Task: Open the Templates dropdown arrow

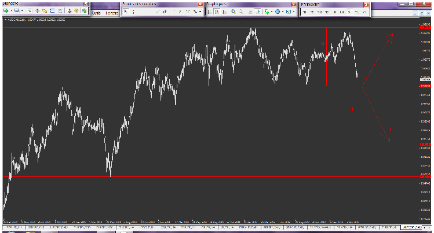Action: pyautogui.click(x=294, y=12)
